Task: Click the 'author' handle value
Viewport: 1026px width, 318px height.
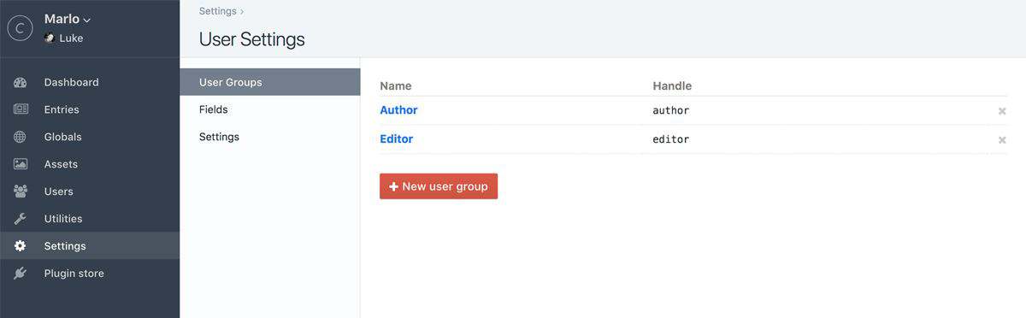Action: point(670,110)
